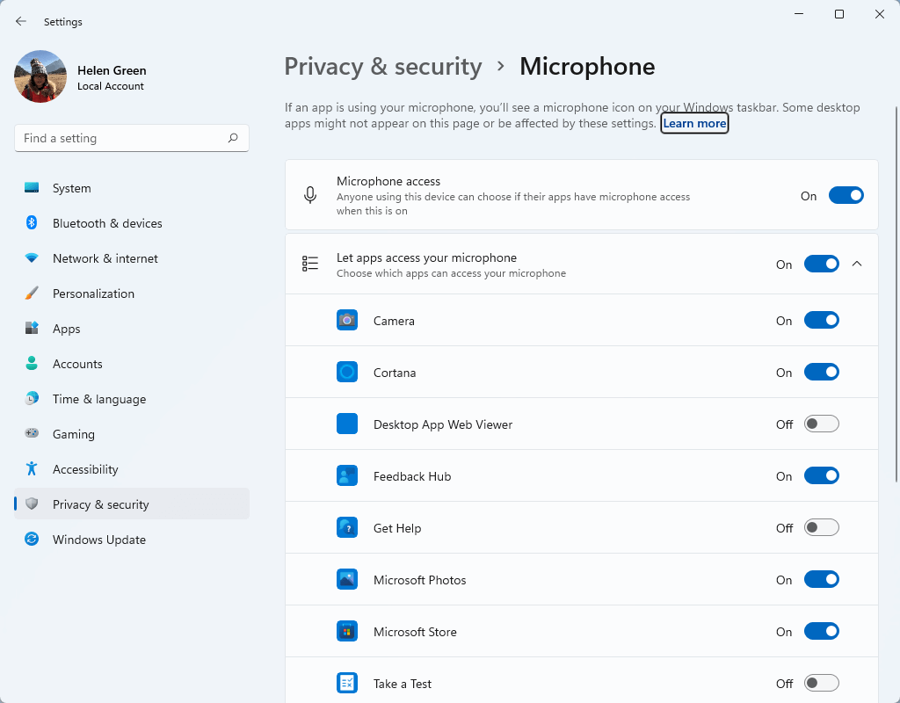
Task: Click the Desktop App Web Viewer icon
Action: coord(347,424)
